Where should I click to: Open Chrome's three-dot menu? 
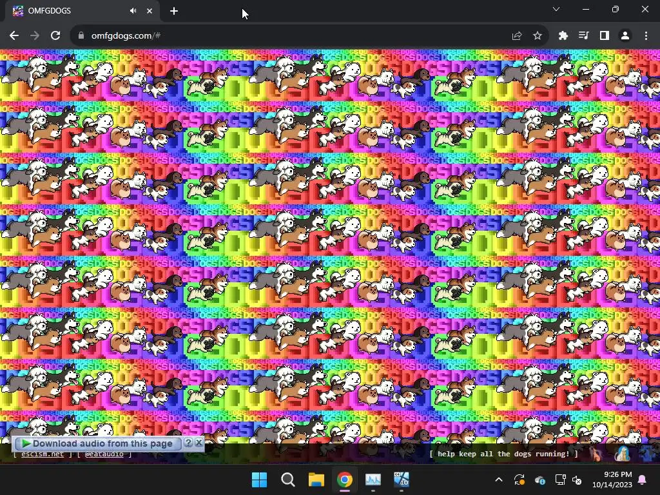pos(646,36)
